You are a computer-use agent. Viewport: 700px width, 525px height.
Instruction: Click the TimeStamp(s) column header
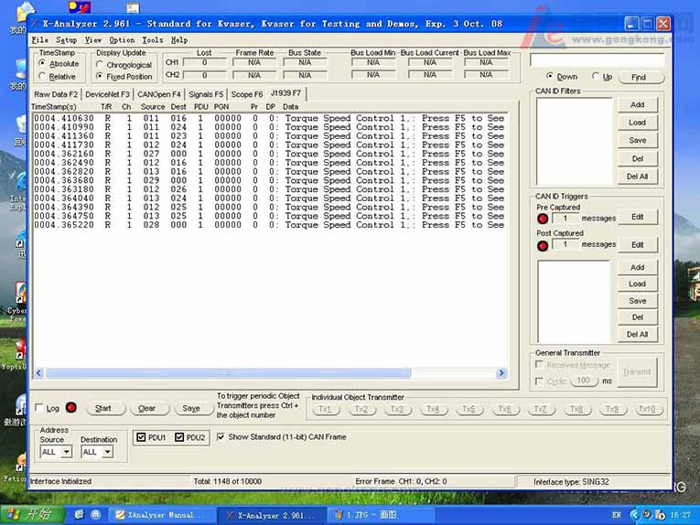tap(54, 107)
